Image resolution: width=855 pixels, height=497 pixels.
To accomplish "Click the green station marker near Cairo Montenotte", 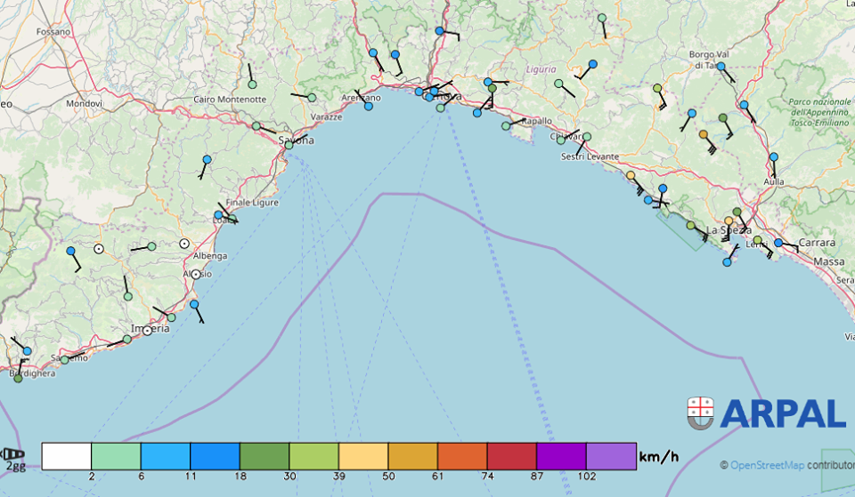I will (252, 85).
